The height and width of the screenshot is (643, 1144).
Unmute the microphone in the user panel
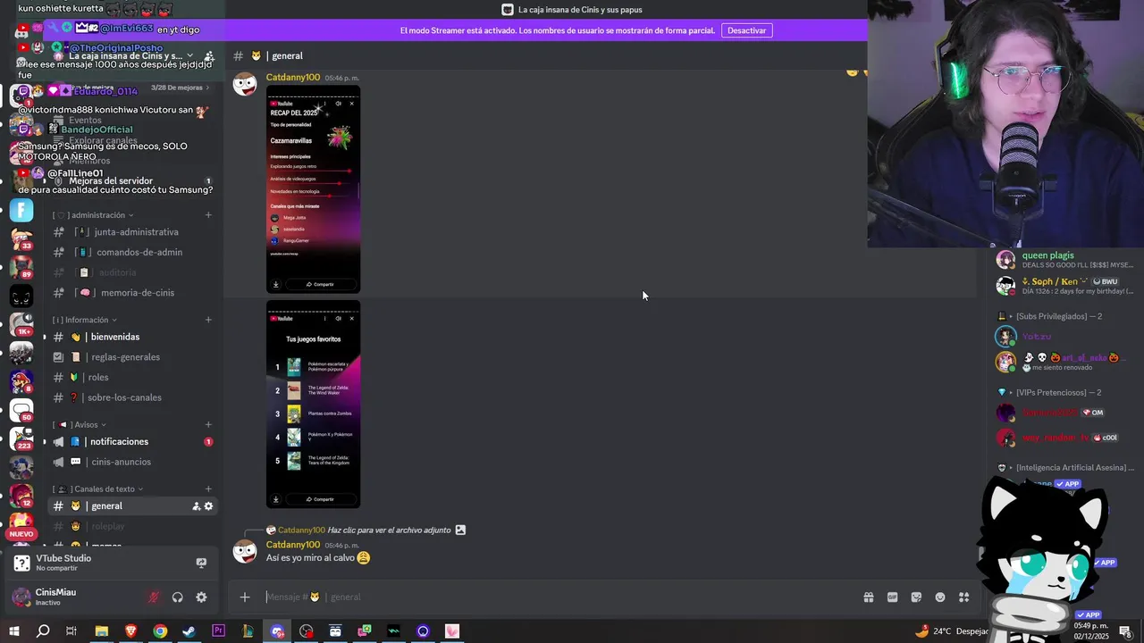(154, 597)
